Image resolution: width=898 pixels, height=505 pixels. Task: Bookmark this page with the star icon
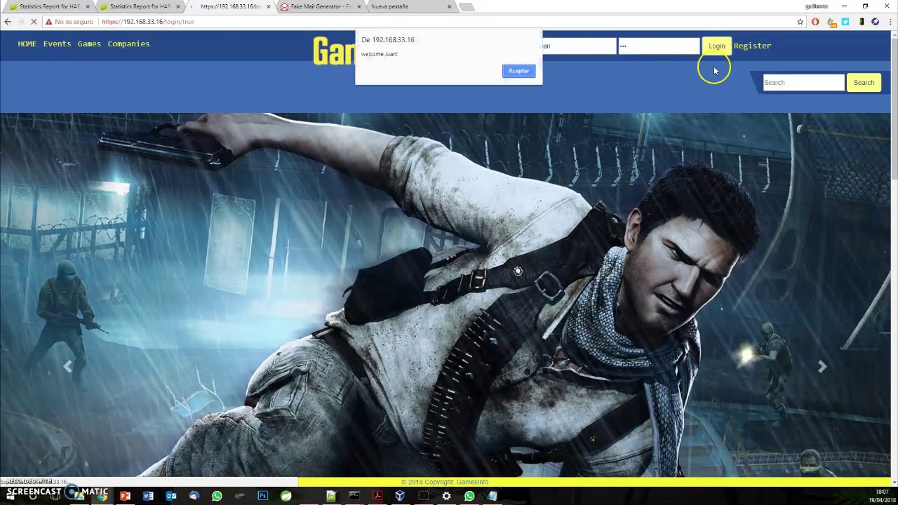(800, 22)
